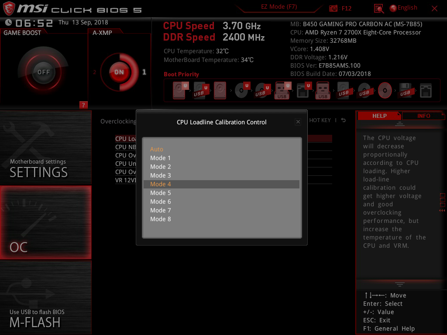Image resolution: width=447 pixels, height=335 pixels.
Task: Click the Boot Priority label
Action: pos(181,74)
